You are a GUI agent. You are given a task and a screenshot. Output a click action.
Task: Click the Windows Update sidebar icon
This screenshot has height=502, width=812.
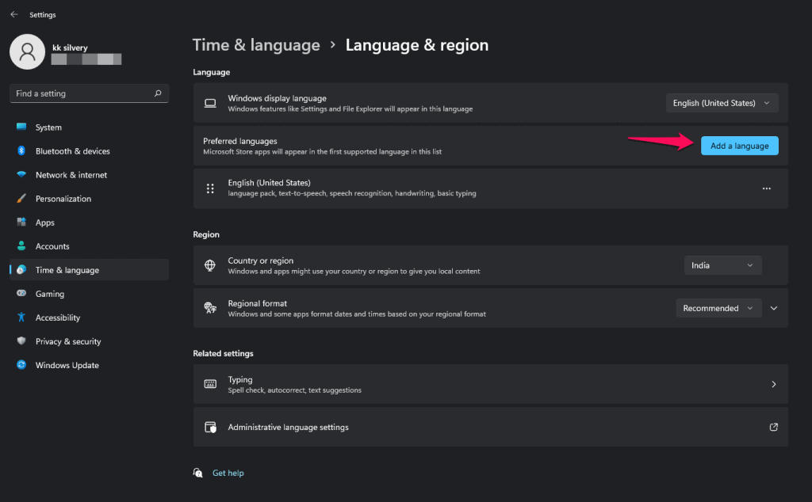point(21,365)
